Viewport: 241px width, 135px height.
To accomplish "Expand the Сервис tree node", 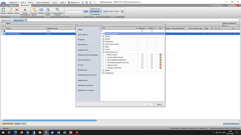I will pyautogui.click(x=104, y=70).
